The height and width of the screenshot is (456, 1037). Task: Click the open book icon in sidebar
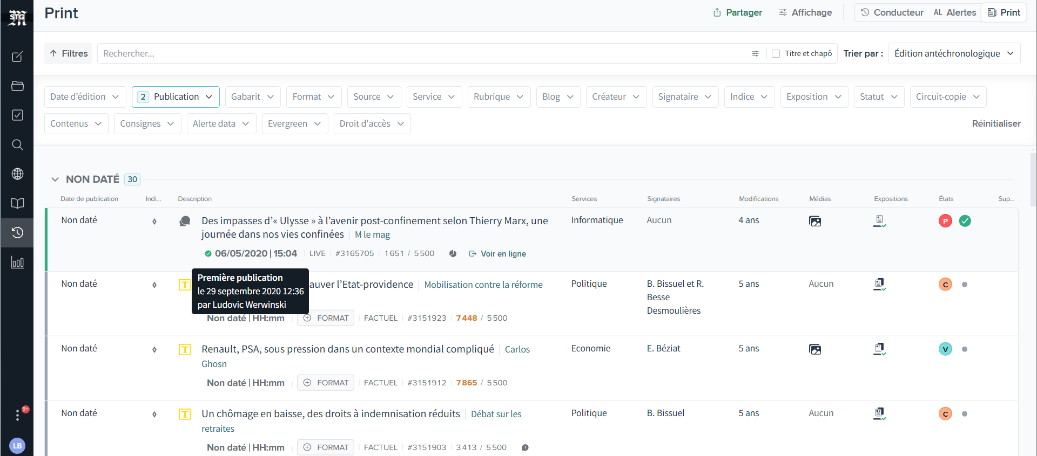tap(17, 203)
